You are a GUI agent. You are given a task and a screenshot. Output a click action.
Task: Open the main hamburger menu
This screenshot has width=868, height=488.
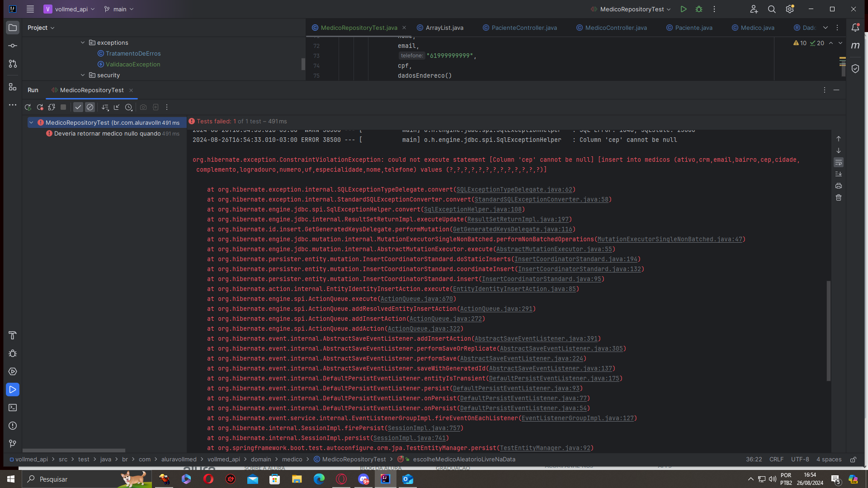click(30, 9)
